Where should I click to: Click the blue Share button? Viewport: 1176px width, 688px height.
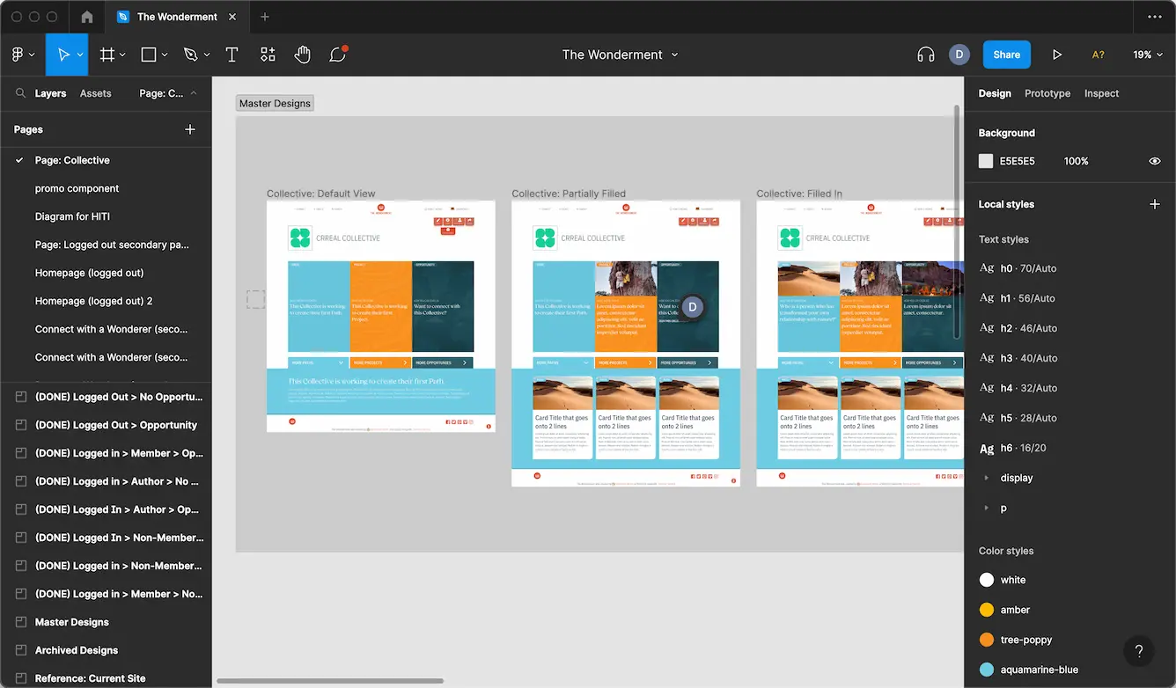click(1006, 55)
